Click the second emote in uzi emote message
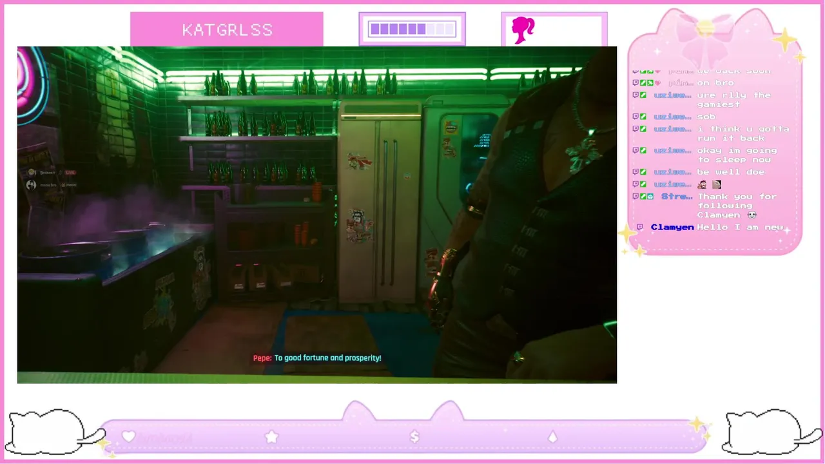825x464 pixels. click(x=716, y=184)
